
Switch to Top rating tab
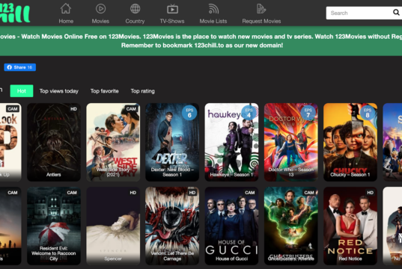click(x=142, y=91)
